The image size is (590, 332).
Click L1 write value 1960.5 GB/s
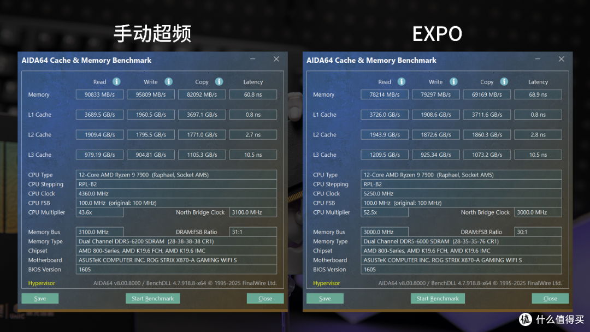point(151,114)
